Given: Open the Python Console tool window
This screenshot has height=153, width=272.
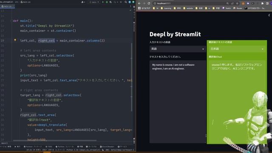Looking at the screenshot, I should 65,147.
